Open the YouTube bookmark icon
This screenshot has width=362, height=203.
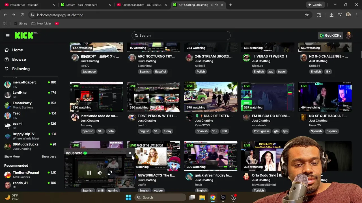tap(57, 24)
